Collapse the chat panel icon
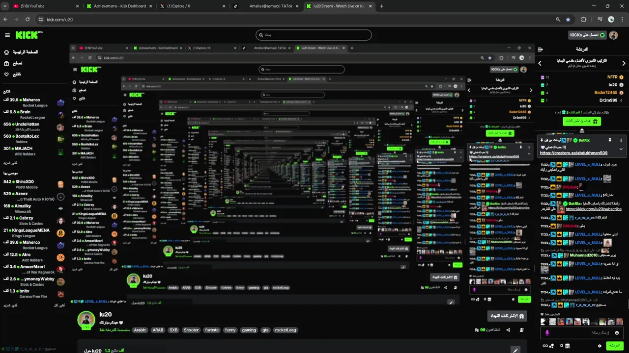 tap(540, 50)
